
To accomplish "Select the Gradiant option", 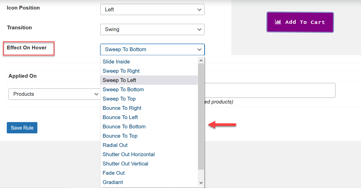I will tap(113, 182).
